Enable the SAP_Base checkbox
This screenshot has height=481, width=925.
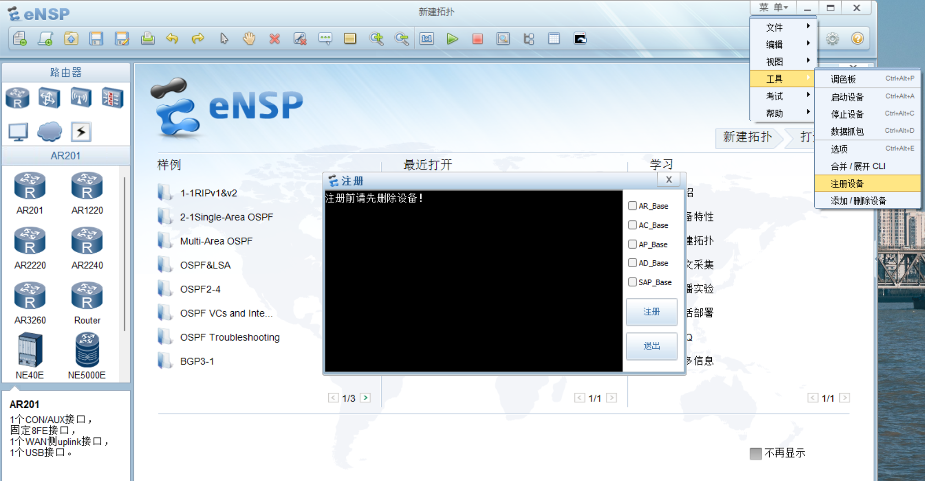(x=633, y=282)
